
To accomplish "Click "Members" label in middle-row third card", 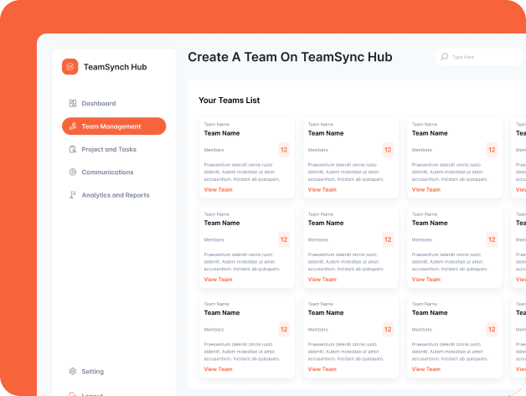I will click(x=421, y=239).
